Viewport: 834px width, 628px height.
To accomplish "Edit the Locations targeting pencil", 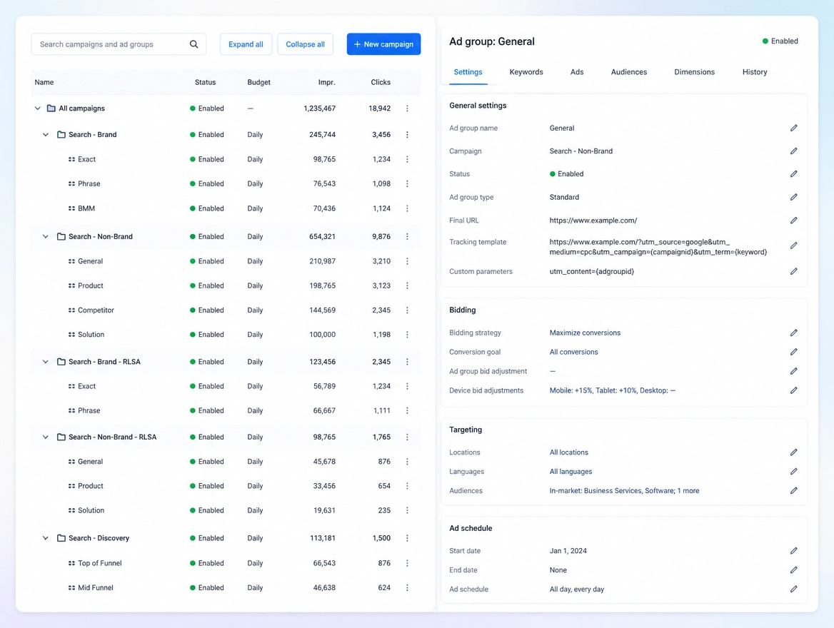I will pyautogui.click(x=793, y=452).
